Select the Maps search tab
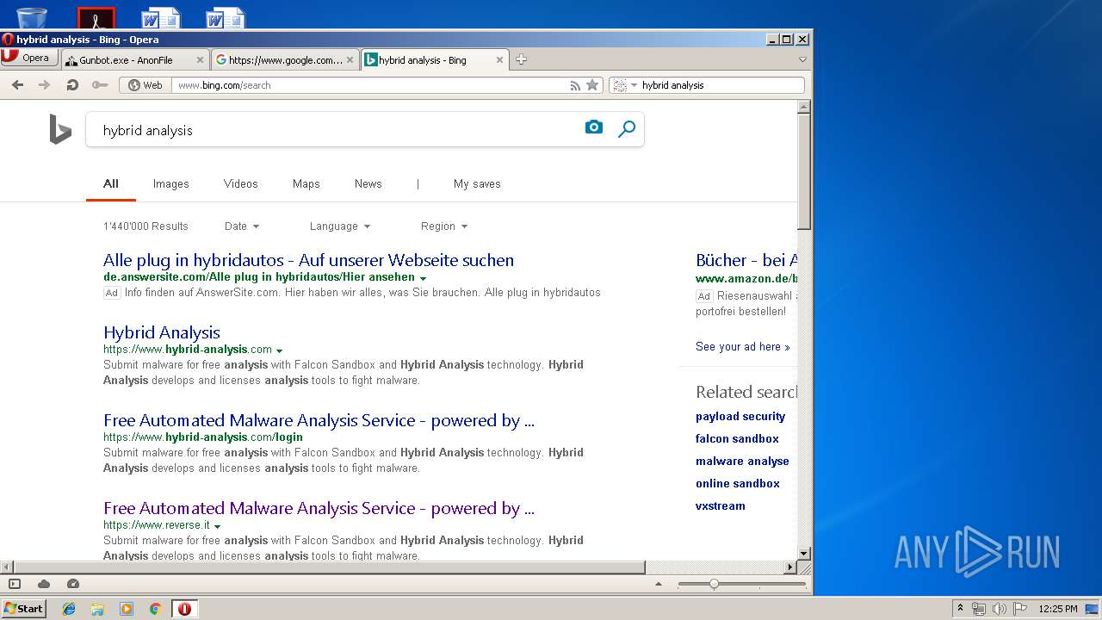Viewport: 1102px width, 620px height. click(306, 183)
